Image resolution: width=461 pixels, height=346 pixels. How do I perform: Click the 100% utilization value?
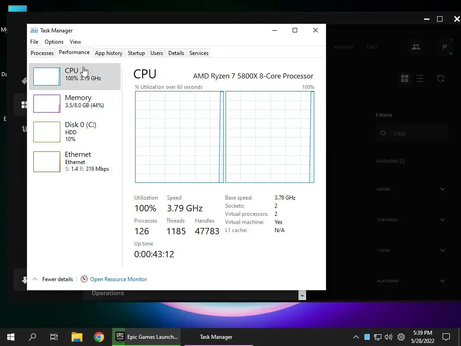(145, 208)
